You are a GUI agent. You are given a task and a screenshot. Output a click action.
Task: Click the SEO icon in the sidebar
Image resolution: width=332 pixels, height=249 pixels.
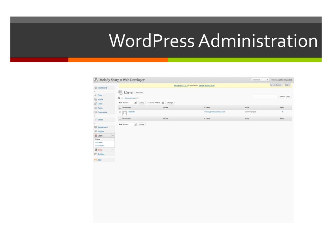point(96,160)
